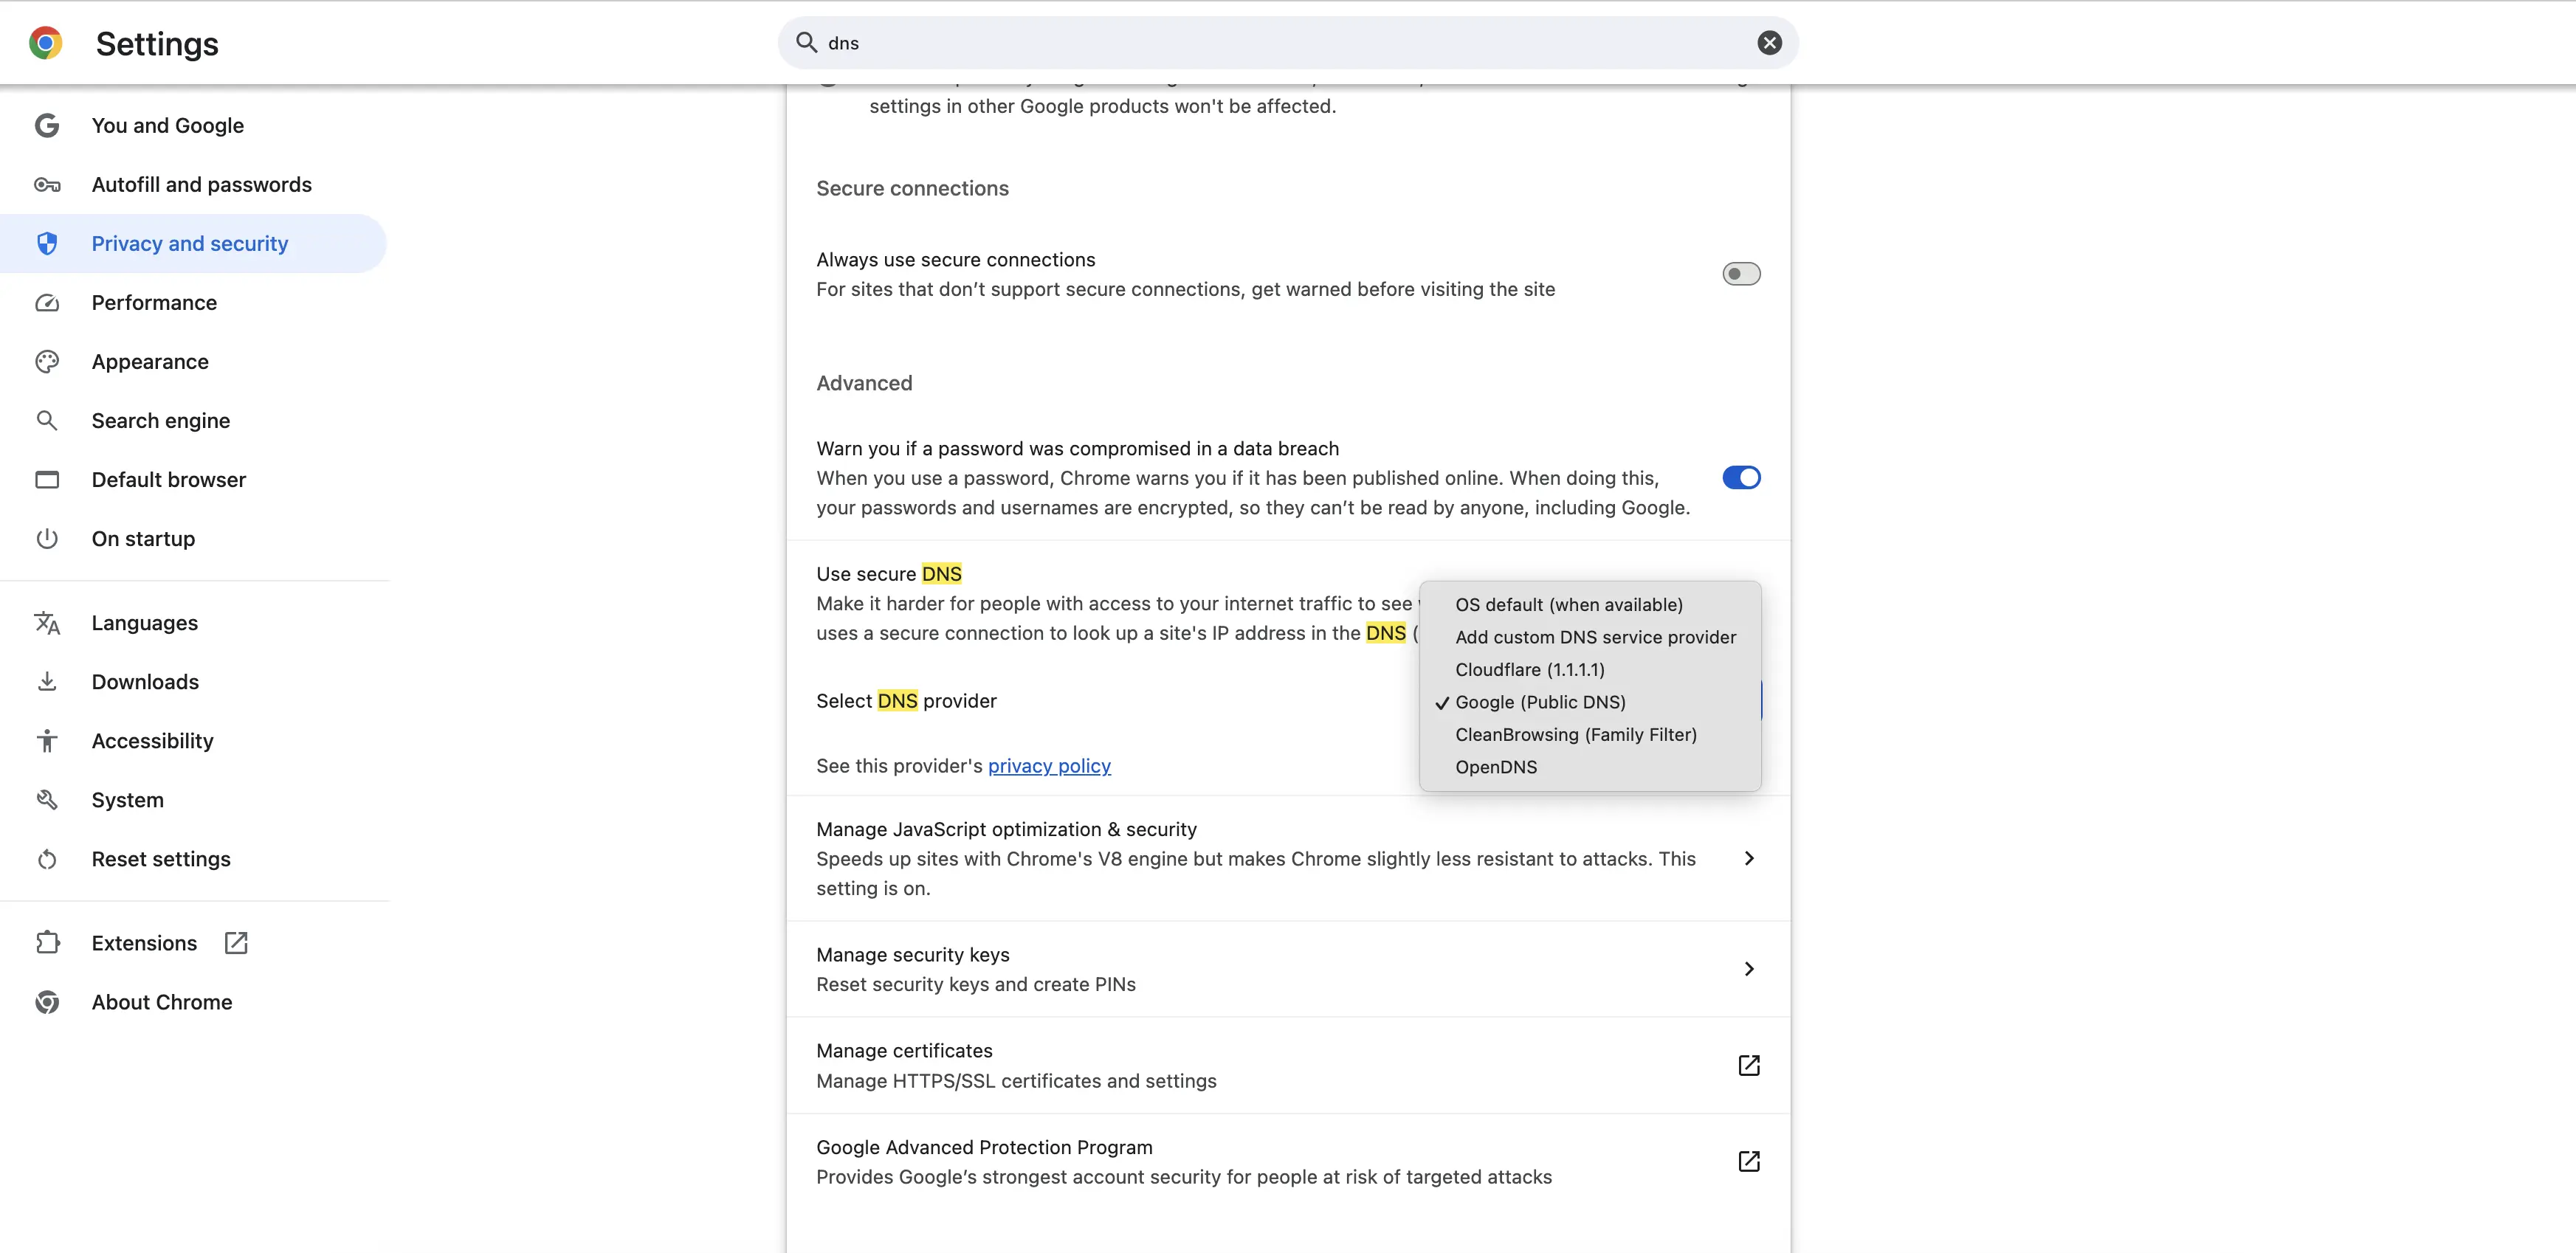The width and height of the screenshot is (2576, 1253).
Task: Click the magnifier icon in search bar
Action: 806,42
